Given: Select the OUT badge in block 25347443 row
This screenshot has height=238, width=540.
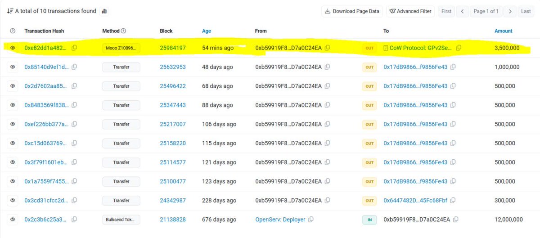Looking at the screenshot, I should (x=369, y=105).
